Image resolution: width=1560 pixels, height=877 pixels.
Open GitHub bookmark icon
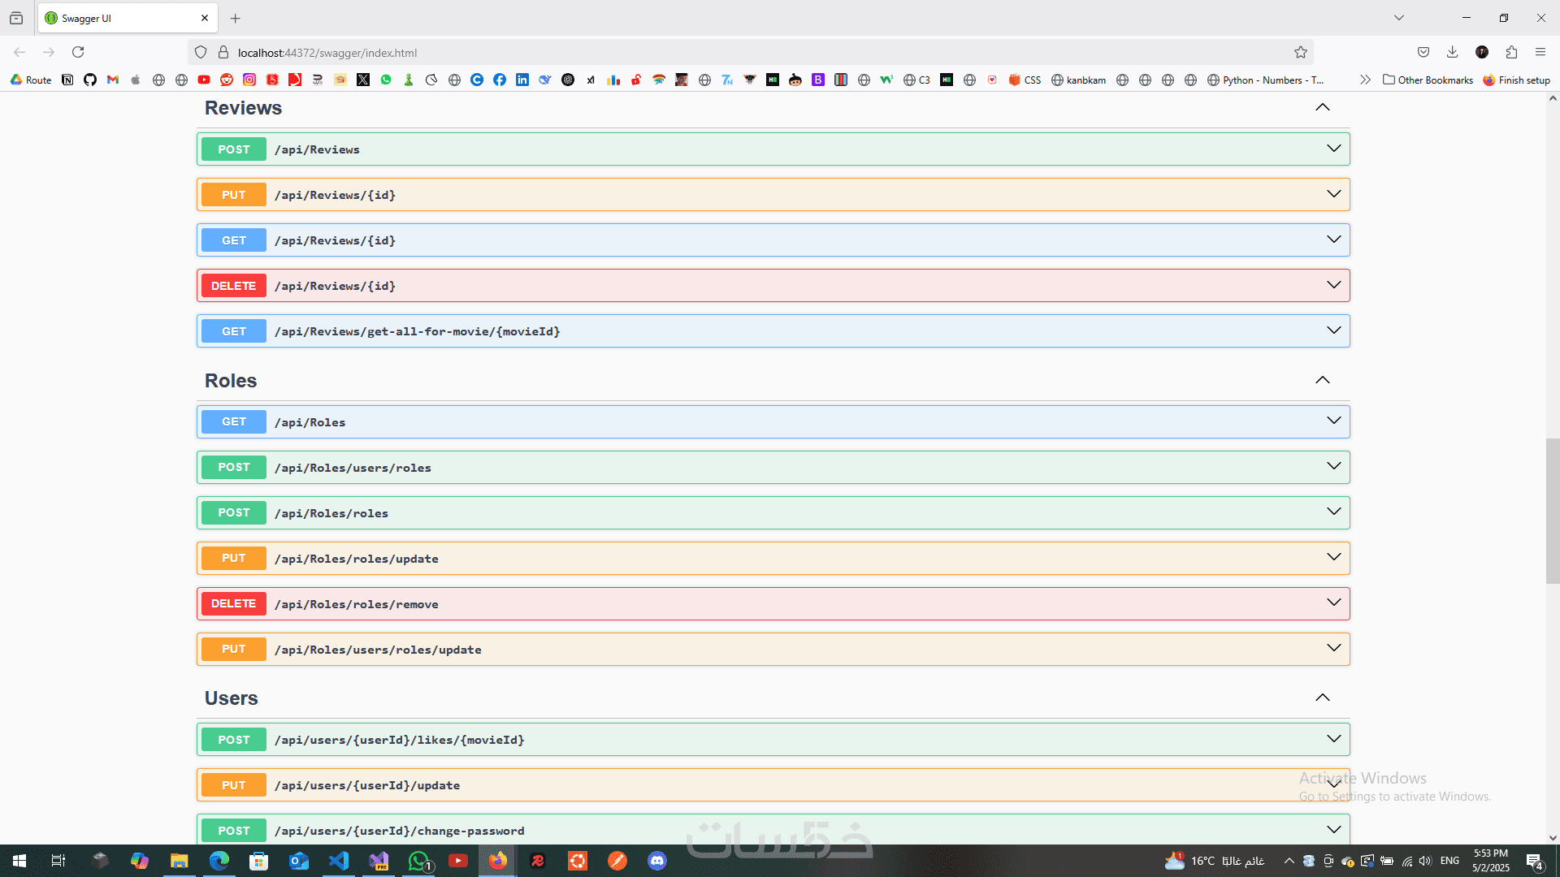(90, 80)
